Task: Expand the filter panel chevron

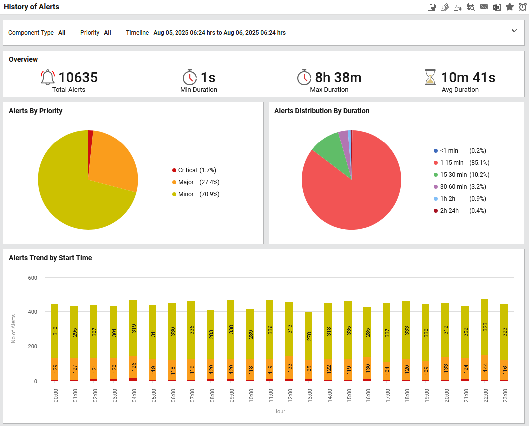Action: (514, 31)
